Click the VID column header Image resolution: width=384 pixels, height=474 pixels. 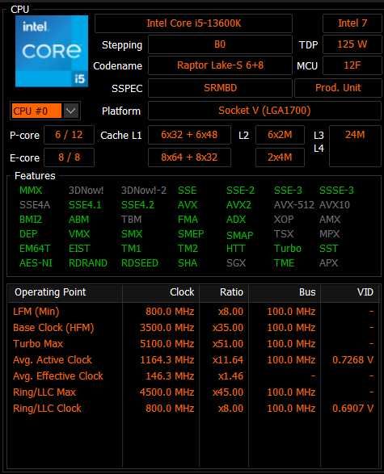[x=350, y=292]
